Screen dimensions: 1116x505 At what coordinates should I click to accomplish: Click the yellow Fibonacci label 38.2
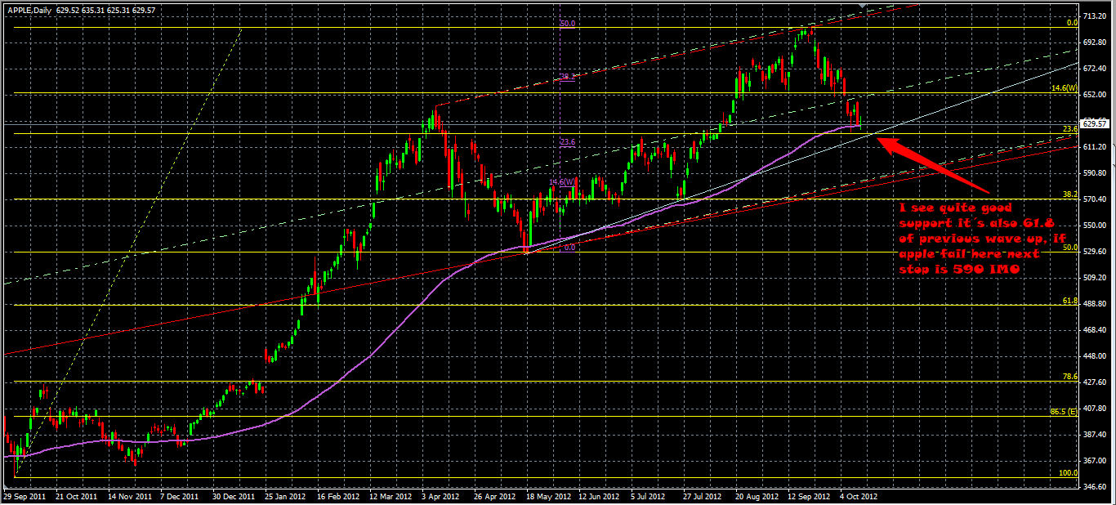tap(1070, 194)
